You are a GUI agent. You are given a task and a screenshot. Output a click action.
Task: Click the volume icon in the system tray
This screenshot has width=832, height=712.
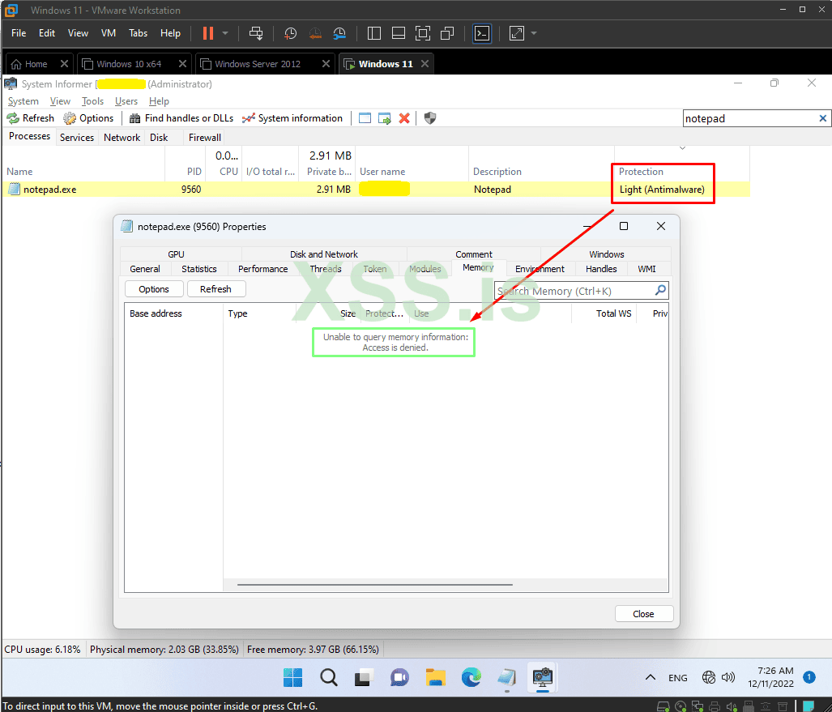coord(728,677)
